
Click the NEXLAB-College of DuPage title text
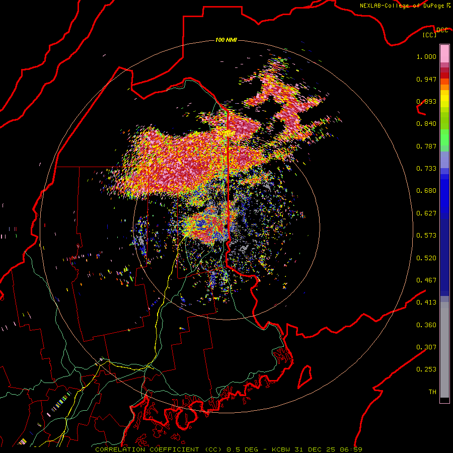pos(402,6)
